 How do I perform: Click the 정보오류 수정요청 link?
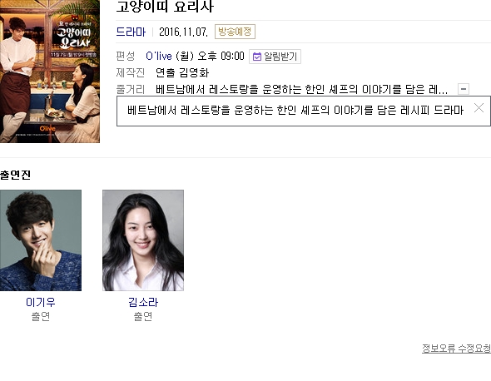point(456,348)
